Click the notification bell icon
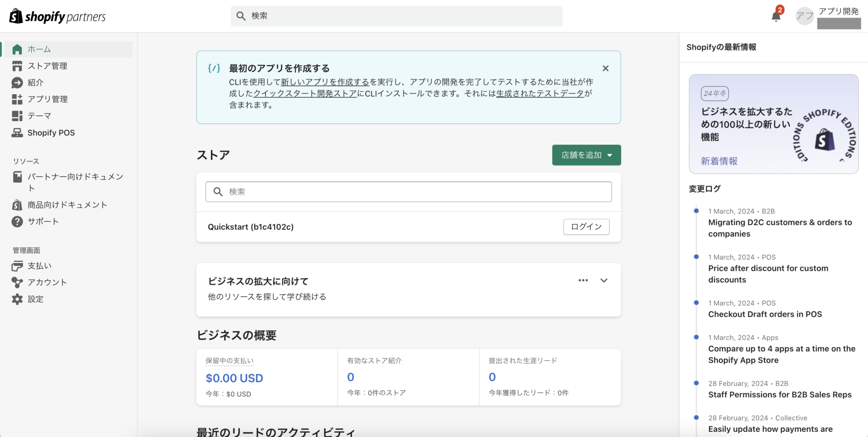868x437 pixels. tap(776, 16)
